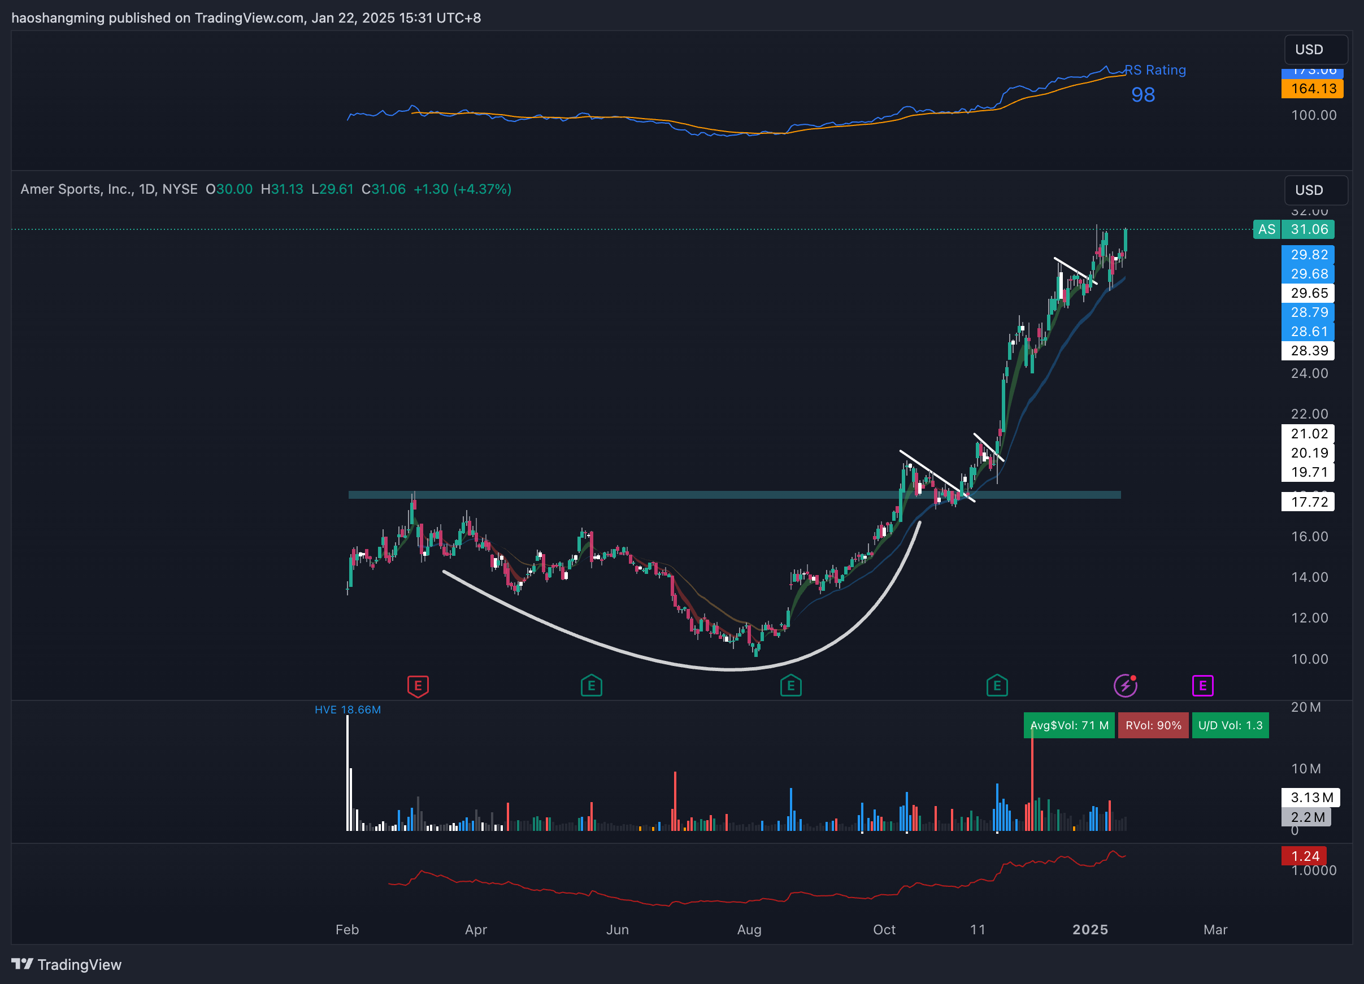This screenshot has height=984, width=1364.
Task: Click green earnings E marker near August
Action: (x=790, y=686)
